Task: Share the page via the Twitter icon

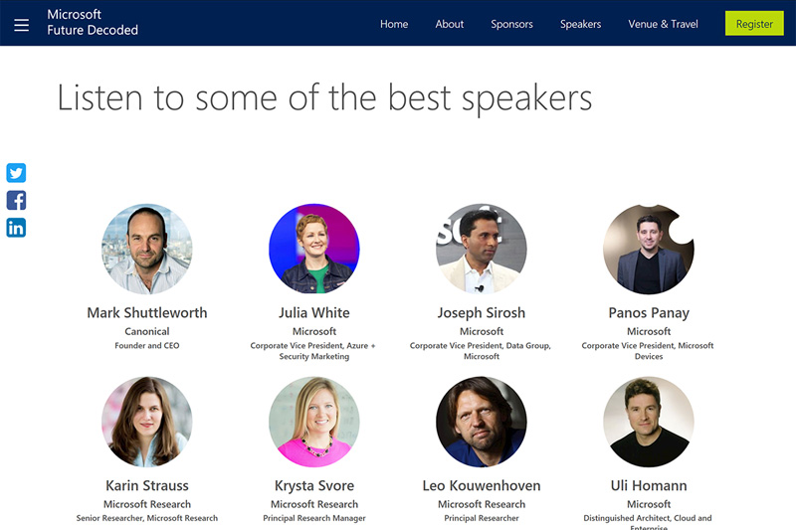Action: 16,173
